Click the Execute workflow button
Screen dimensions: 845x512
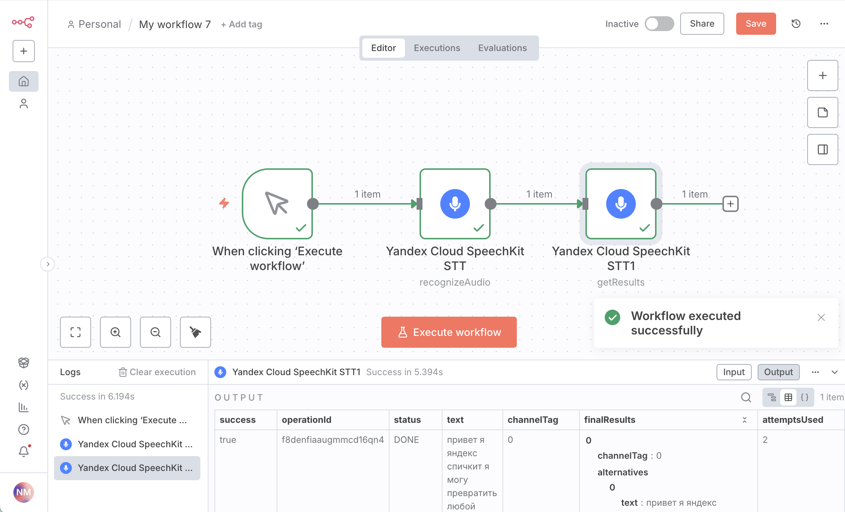point(448,332)
